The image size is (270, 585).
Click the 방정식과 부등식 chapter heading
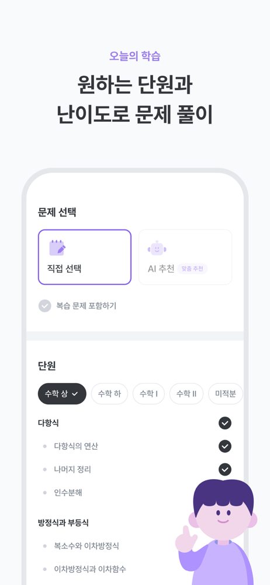pyautogui.click(x=63, y=523)
